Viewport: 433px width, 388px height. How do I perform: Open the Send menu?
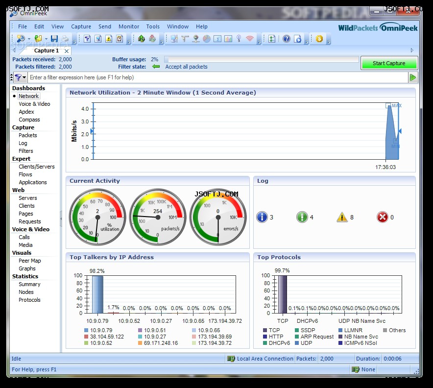105,26
